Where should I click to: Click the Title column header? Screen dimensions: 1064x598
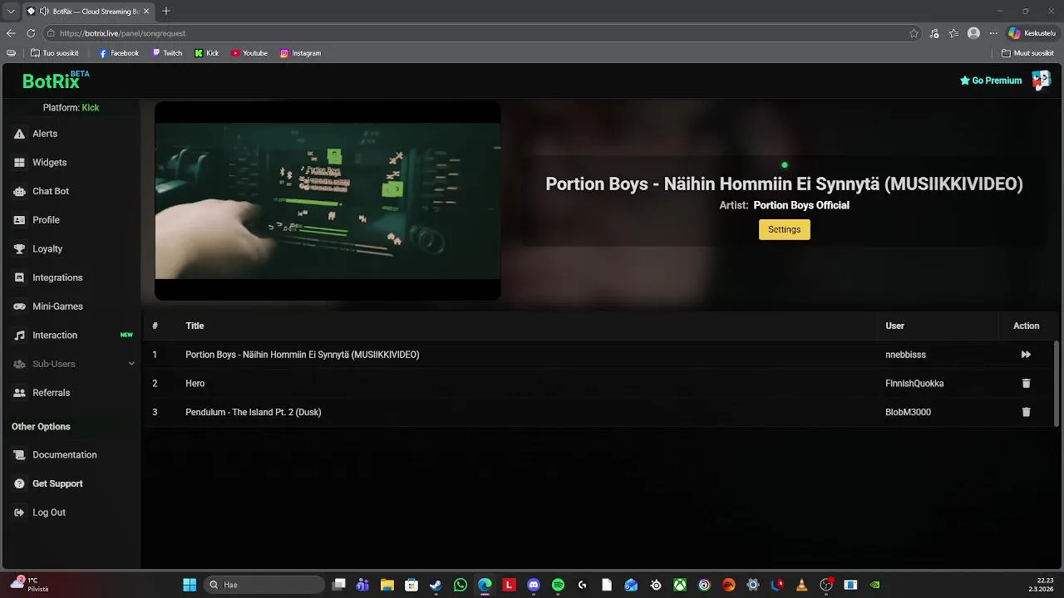195,326
